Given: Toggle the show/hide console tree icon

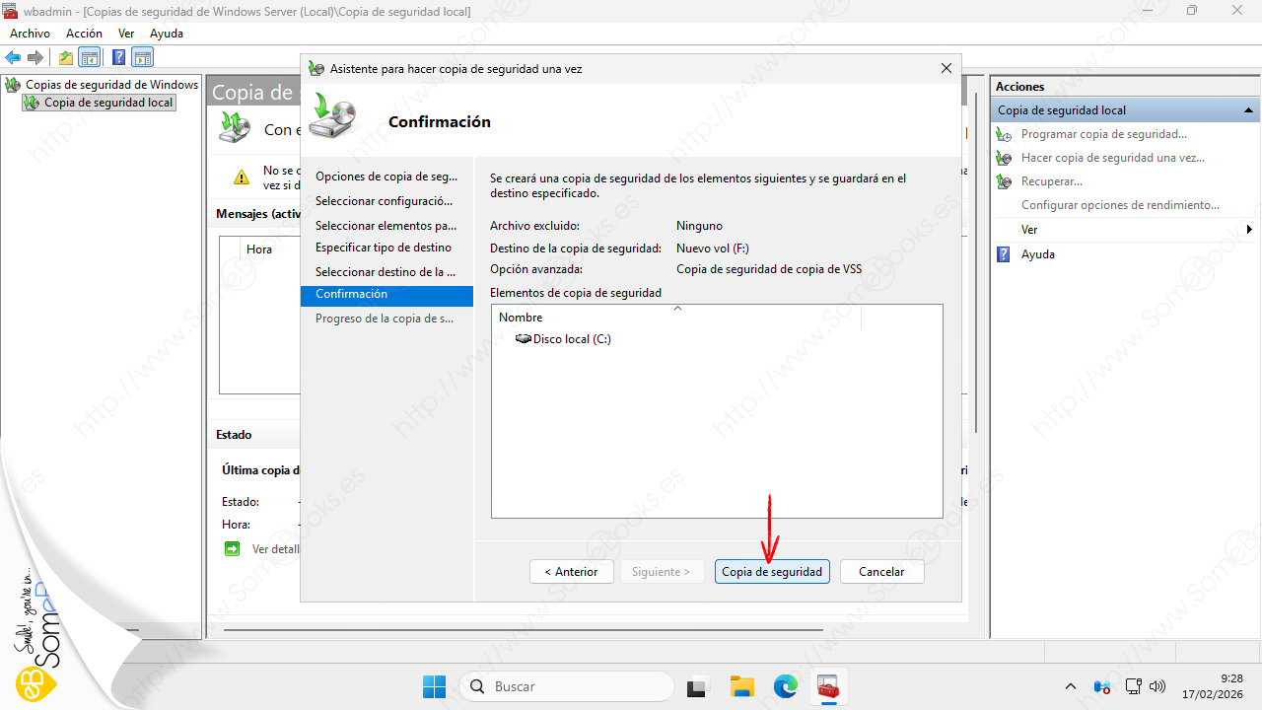Looking at the screenshot, I should pos(90,57).
